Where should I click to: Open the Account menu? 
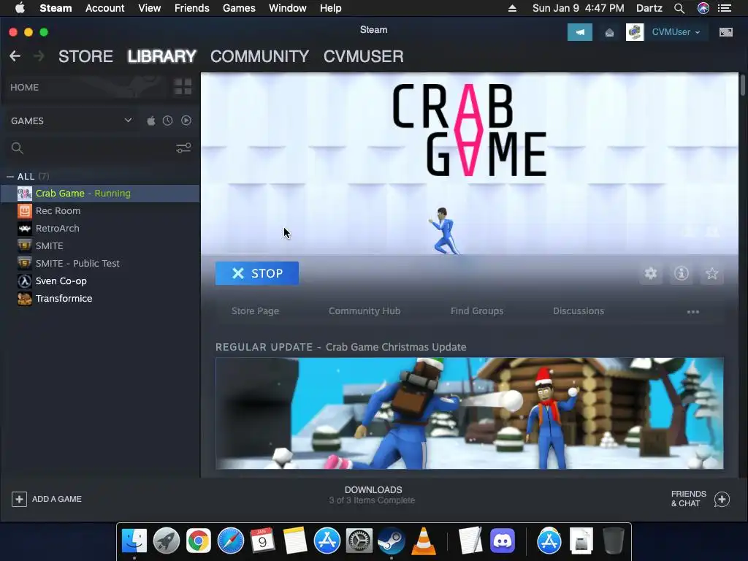tap(105, 8)
